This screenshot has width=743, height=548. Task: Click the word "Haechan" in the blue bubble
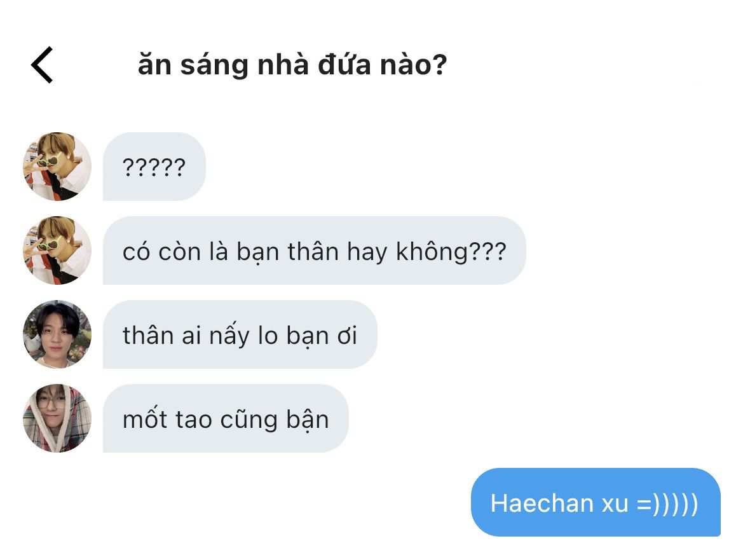click(x=542, y=503)
